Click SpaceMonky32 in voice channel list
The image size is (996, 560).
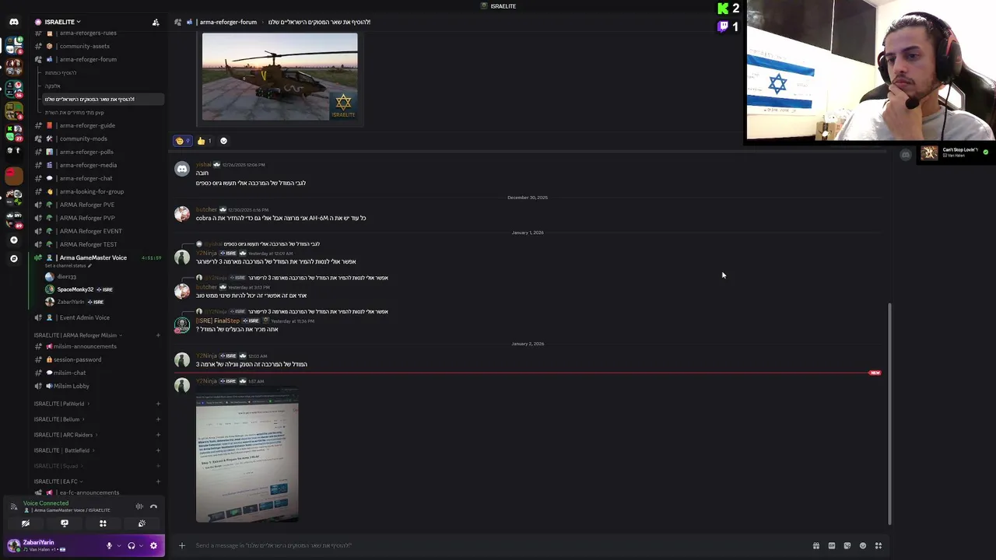click(75, 289)
